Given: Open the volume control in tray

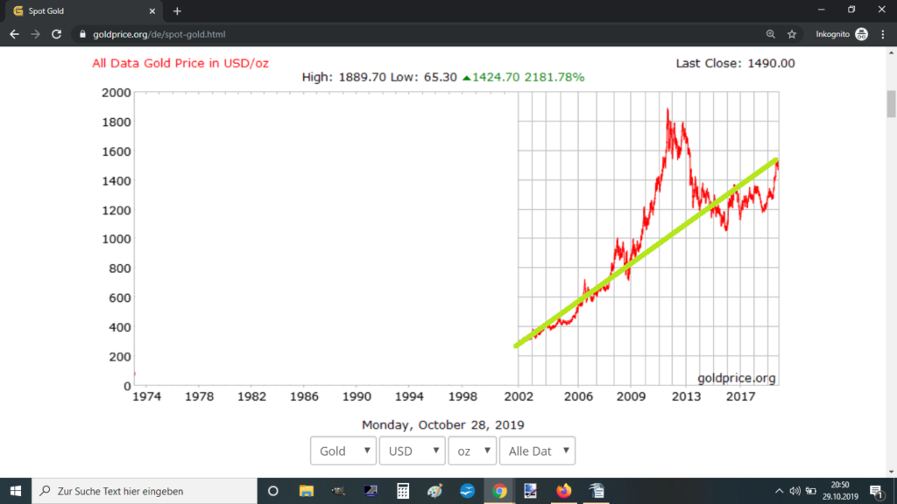Looking at the screenshot, I should [x=795, y=491].
